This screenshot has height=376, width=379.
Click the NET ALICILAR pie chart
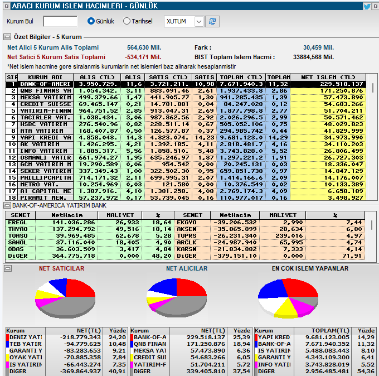[177, 298]
